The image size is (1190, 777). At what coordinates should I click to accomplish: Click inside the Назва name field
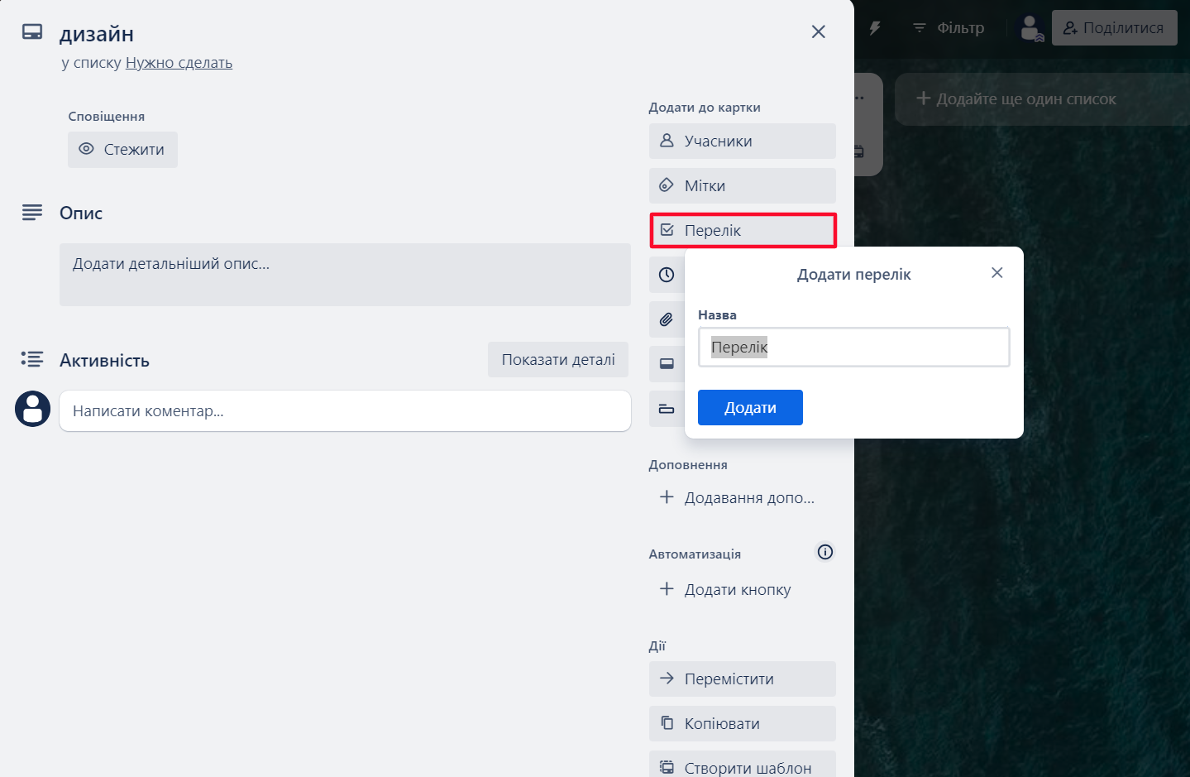853,347
